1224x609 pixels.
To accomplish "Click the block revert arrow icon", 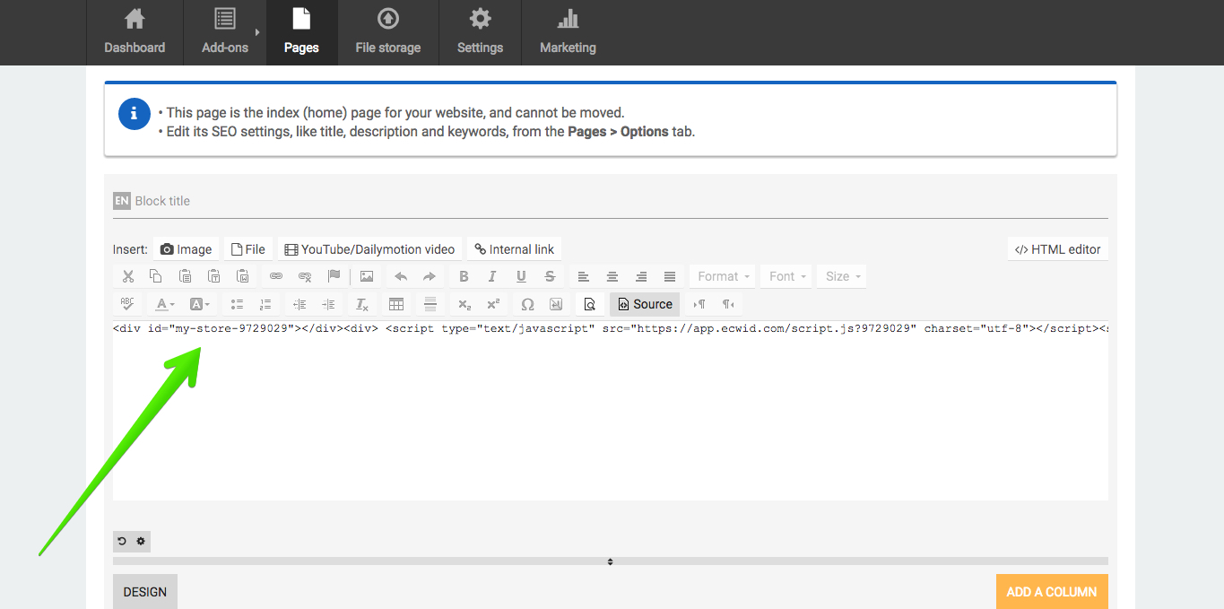I will coord(122,541).
